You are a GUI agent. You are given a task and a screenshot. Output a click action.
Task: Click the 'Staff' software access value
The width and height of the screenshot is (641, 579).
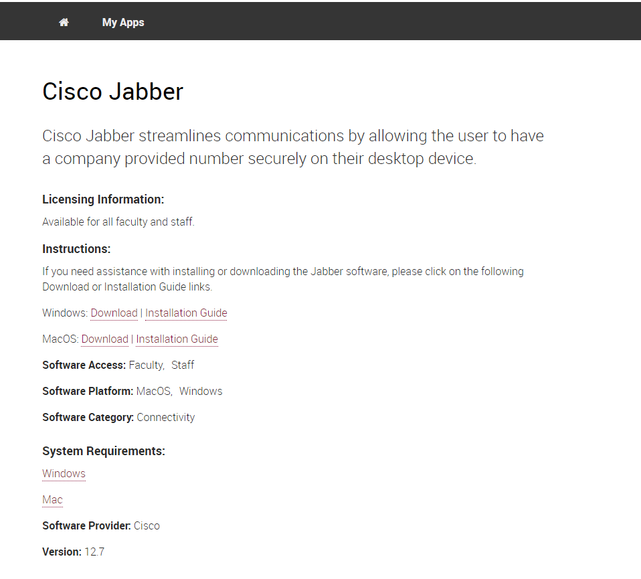[183, 365]
